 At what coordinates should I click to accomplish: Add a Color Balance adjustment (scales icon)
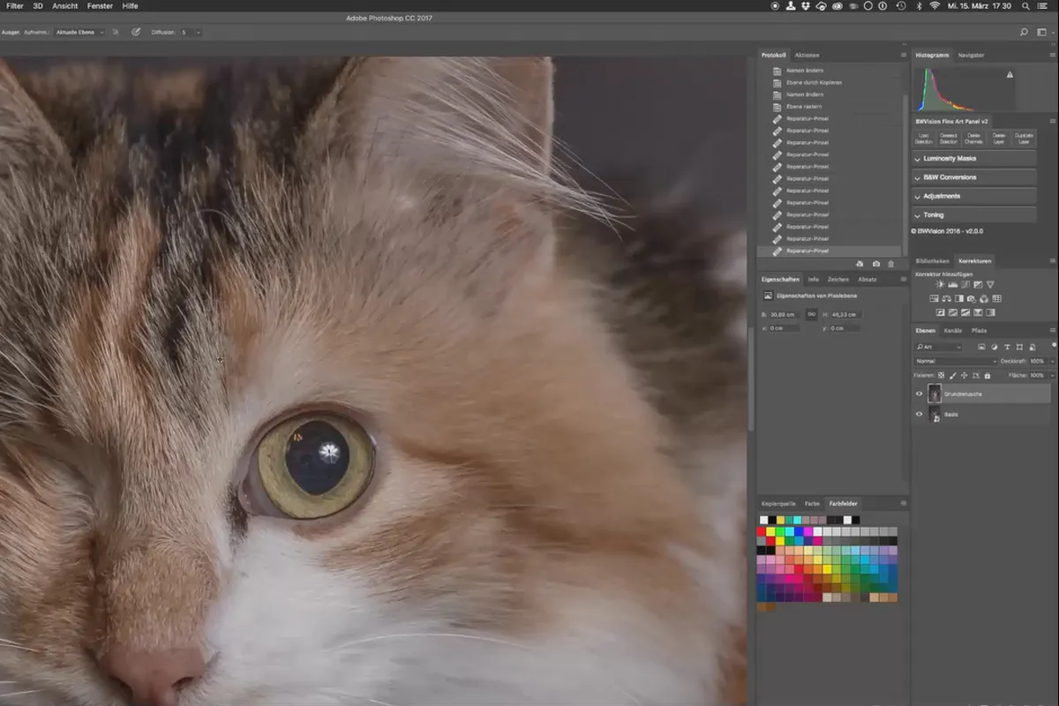pos(947,298)
